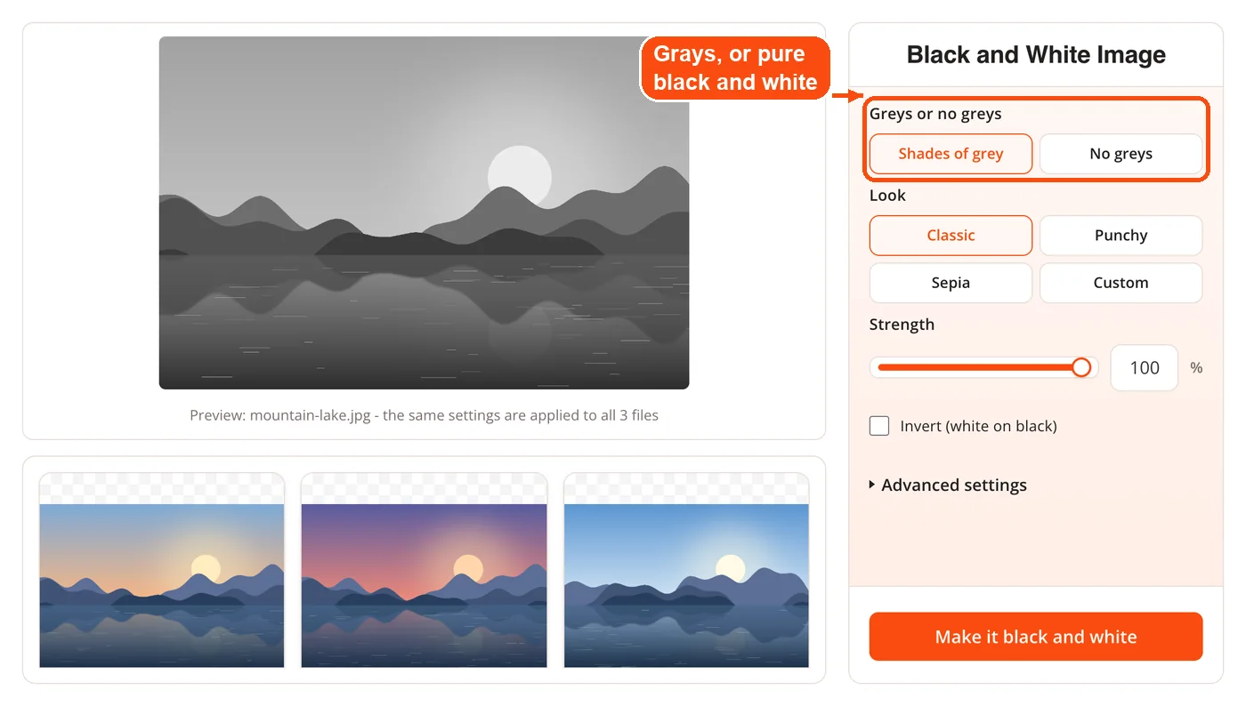Pick the Punchy look

coord(1121,236)
